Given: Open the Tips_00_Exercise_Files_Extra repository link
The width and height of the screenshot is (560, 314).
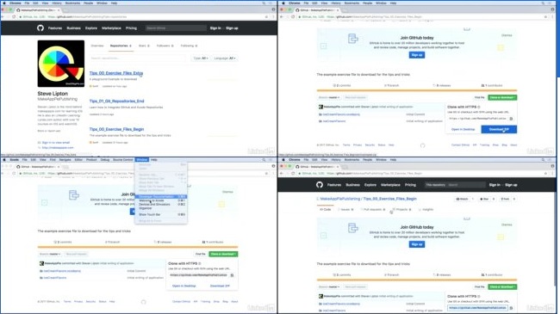Looking at the screenshot, I should [116, 73].
